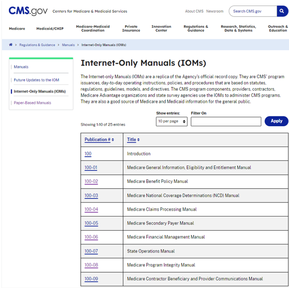289x288 pixels.
Task: Click the Show entries label
Action: [168, 113]
